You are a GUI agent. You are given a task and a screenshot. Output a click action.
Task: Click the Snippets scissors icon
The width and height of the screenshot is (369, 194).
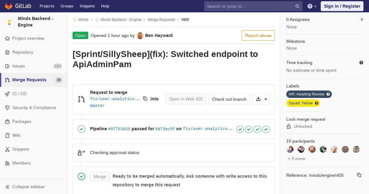point(7,149)
